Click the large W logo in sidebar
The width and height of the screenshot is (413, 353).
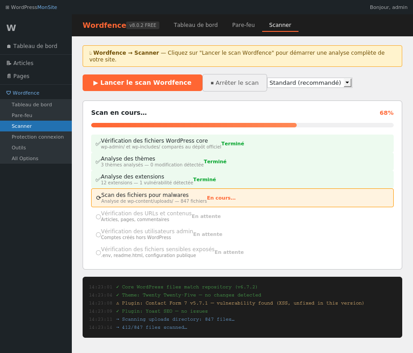11,28
